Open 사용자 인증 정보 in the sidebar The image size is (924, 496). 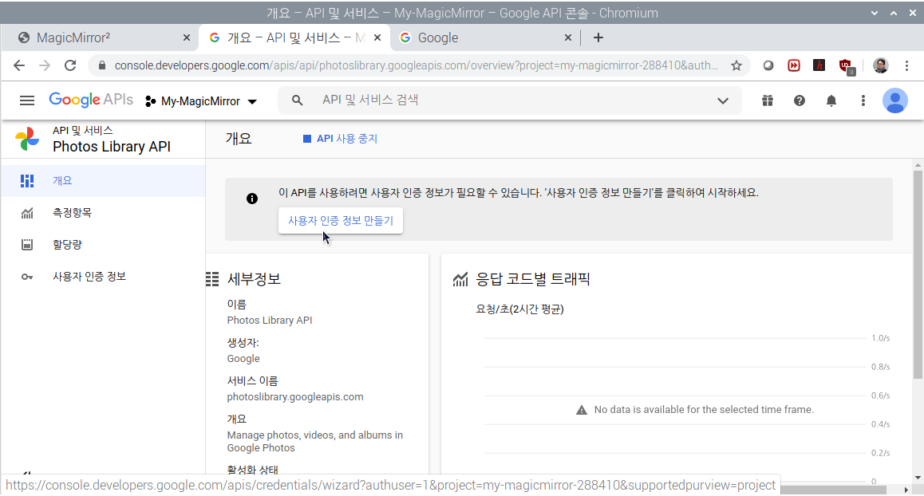point(103,276)
